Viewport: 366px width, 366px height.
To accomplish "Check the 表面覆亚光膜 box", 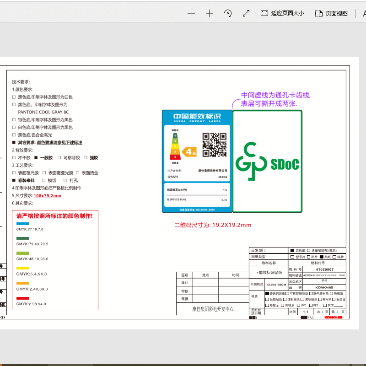I will (44, 173).
